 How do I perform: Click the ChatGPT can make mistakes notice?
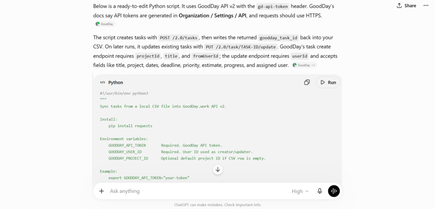click(217, 205)
